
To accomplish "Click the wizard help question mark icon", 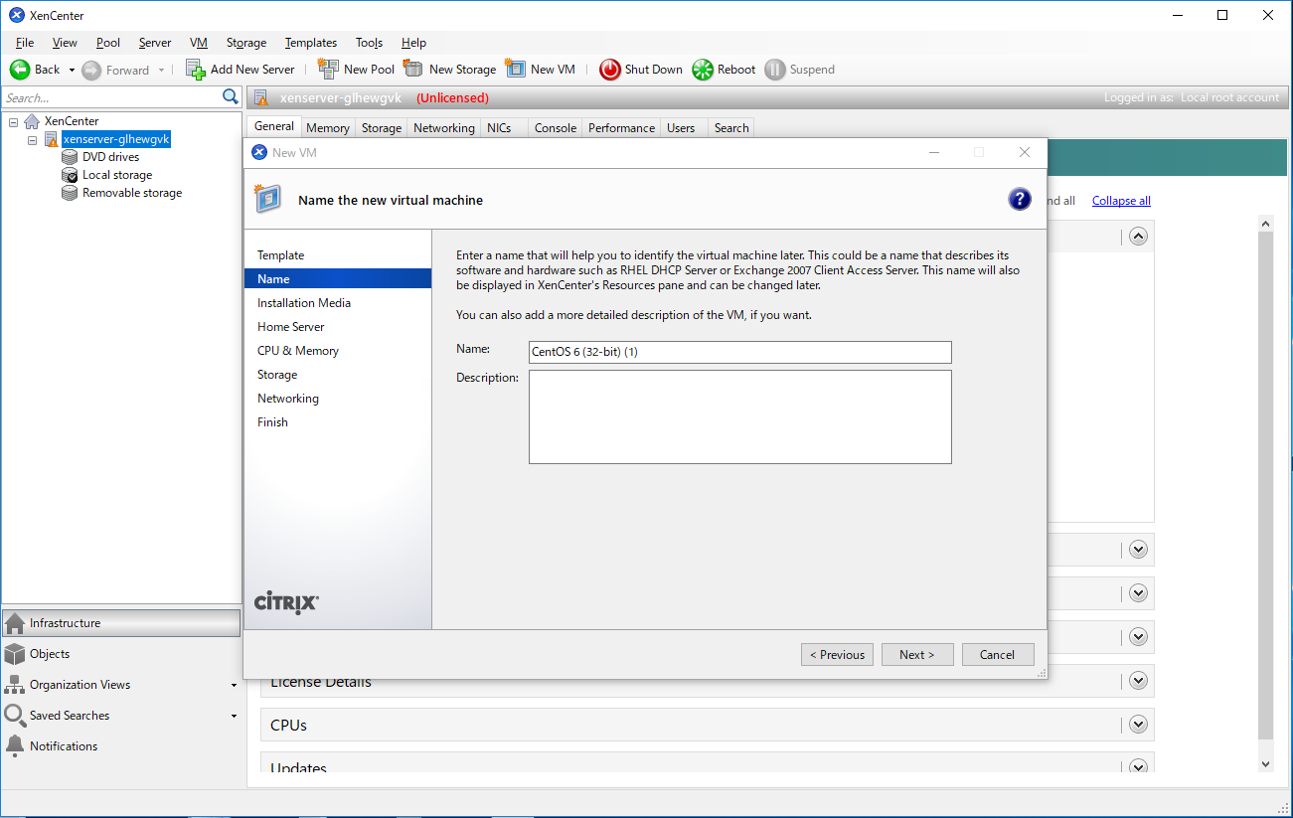I will pyautogui.click(x=1020, y=199).
